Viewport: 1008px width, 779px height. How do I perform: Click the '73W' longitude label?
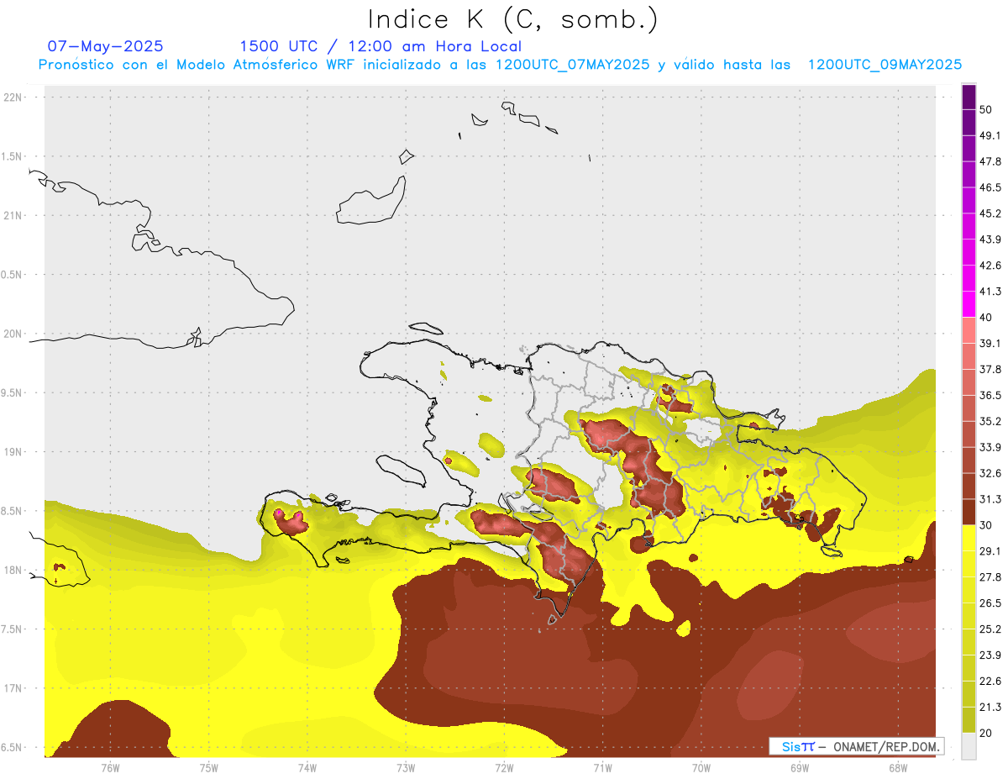[406, 768]
